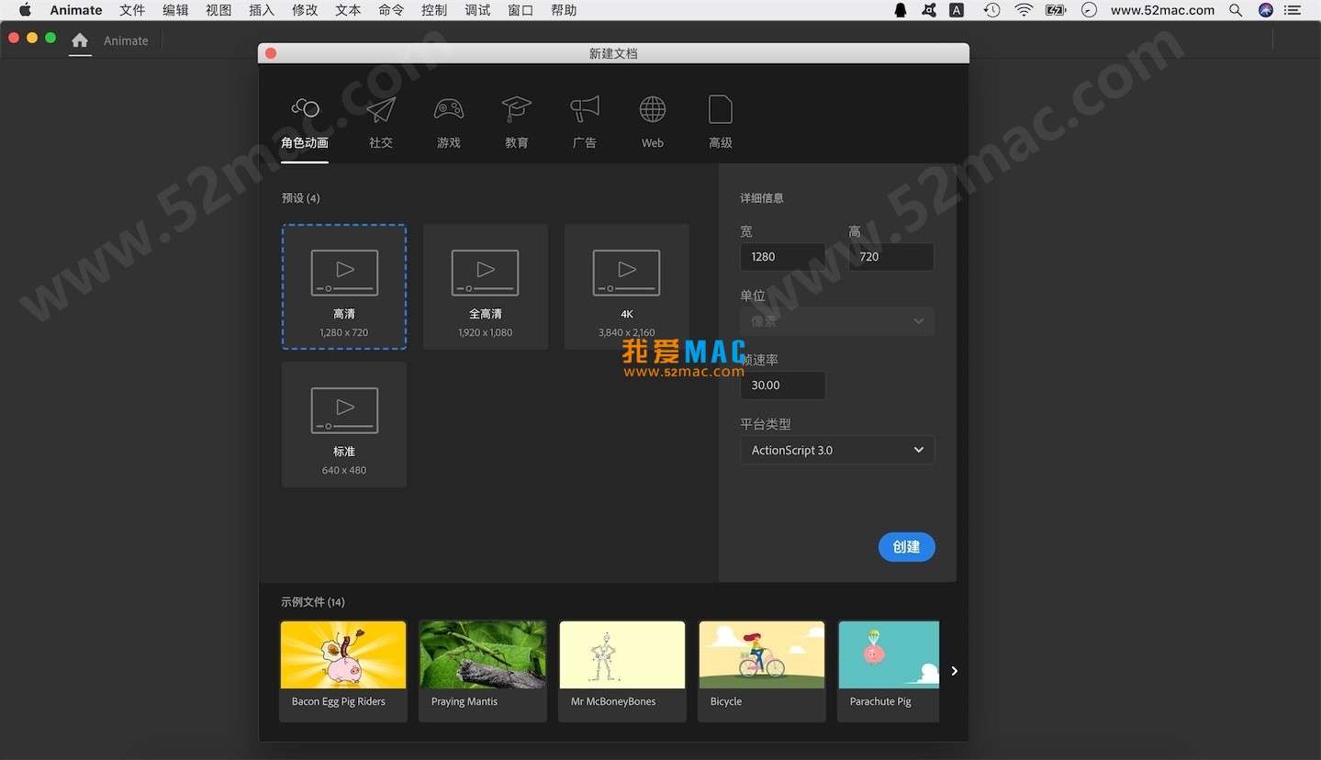Choose the 高清 1,280 x 720 preset

344,286
